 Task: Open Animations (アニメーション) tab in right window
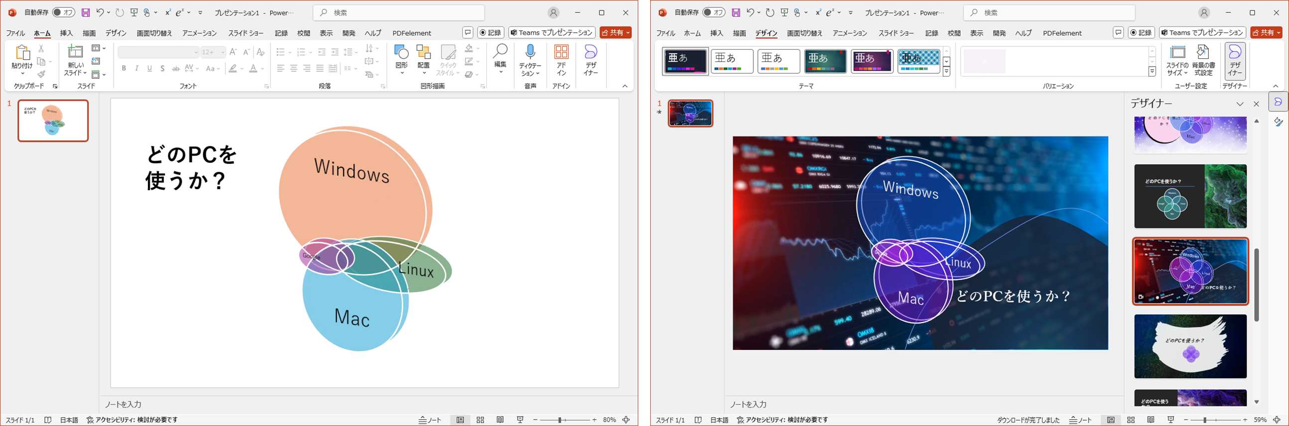click(850, 33)
